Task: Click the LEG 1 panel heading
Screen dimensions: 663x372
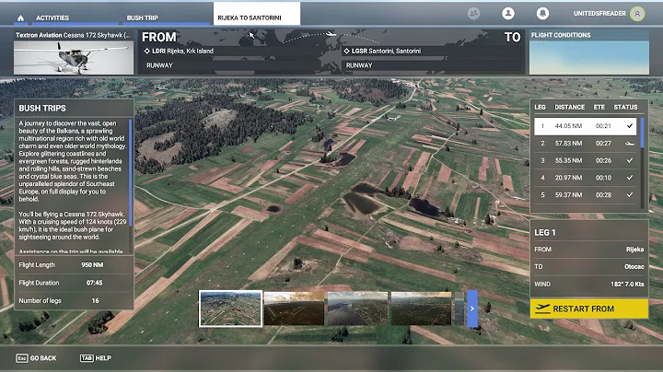Action: (544, 232)
